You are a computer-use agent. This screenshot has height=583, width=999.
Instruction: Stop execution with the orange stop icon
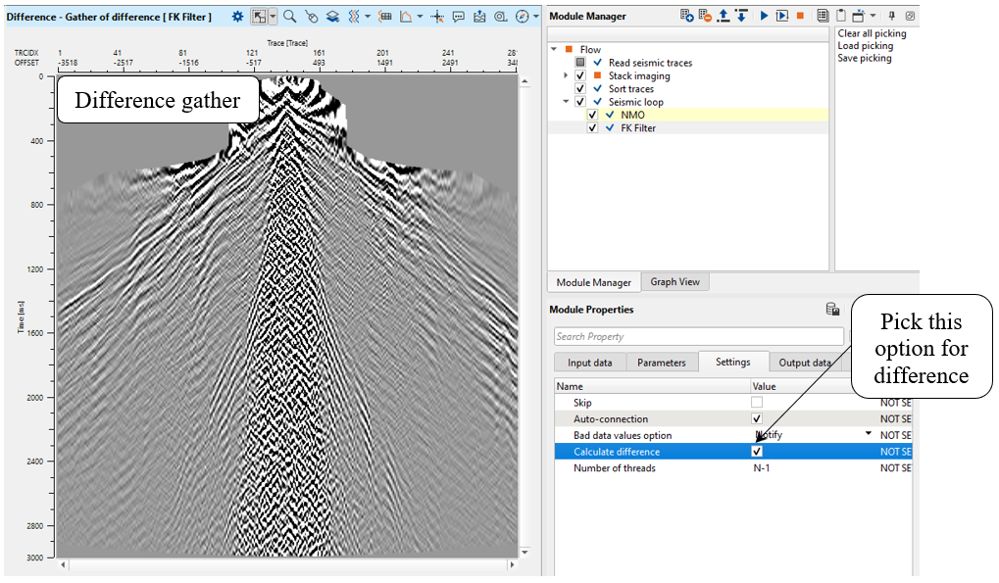(x=800, y=17)
